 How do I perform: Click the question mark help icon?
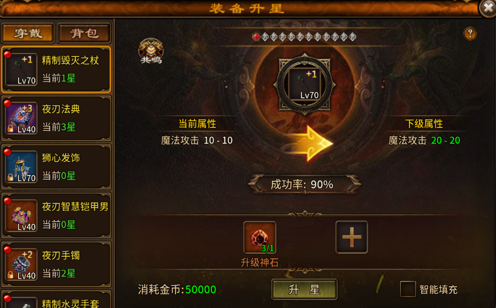[470, 34]
